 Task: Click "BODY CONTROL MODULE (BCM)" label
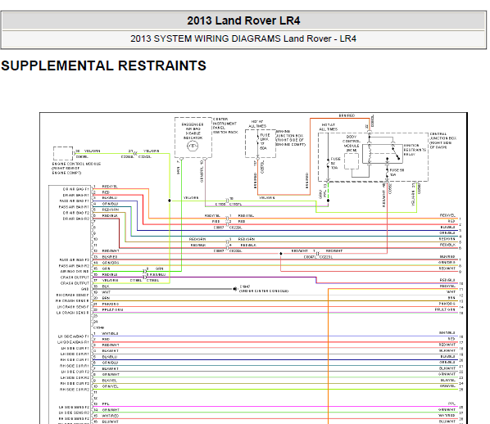(352, 143)
